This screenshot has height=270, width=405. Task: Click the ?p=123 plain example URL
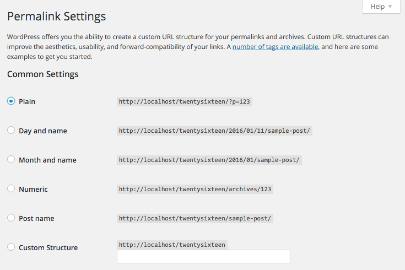pos(185,101)
